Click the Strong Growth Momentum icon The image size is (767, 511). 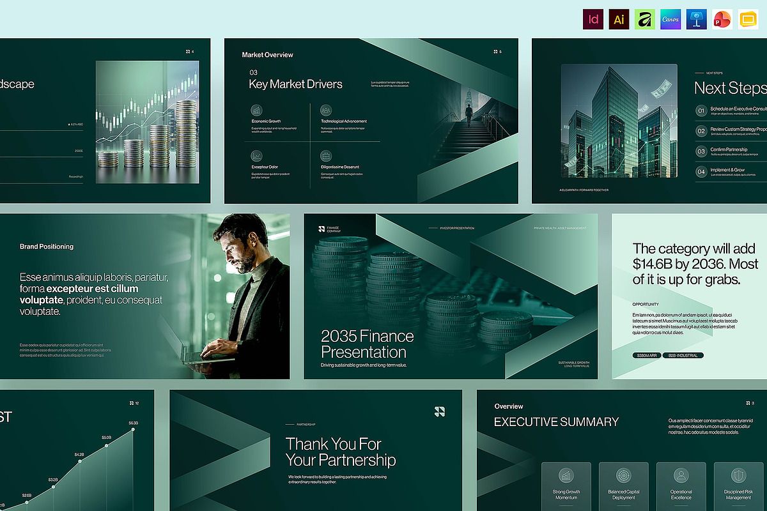point(566,475)
